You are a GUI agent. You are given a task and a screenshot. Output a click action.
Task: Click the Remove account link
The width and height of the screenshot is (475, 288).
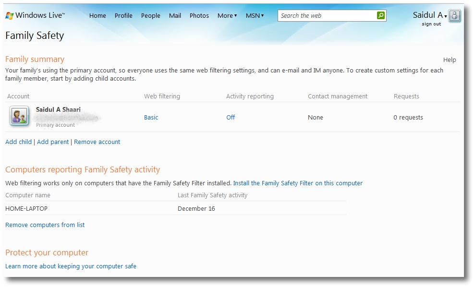[x=97, y=142]
